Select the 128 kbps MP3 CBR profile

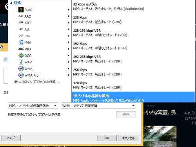pos(133,20)
